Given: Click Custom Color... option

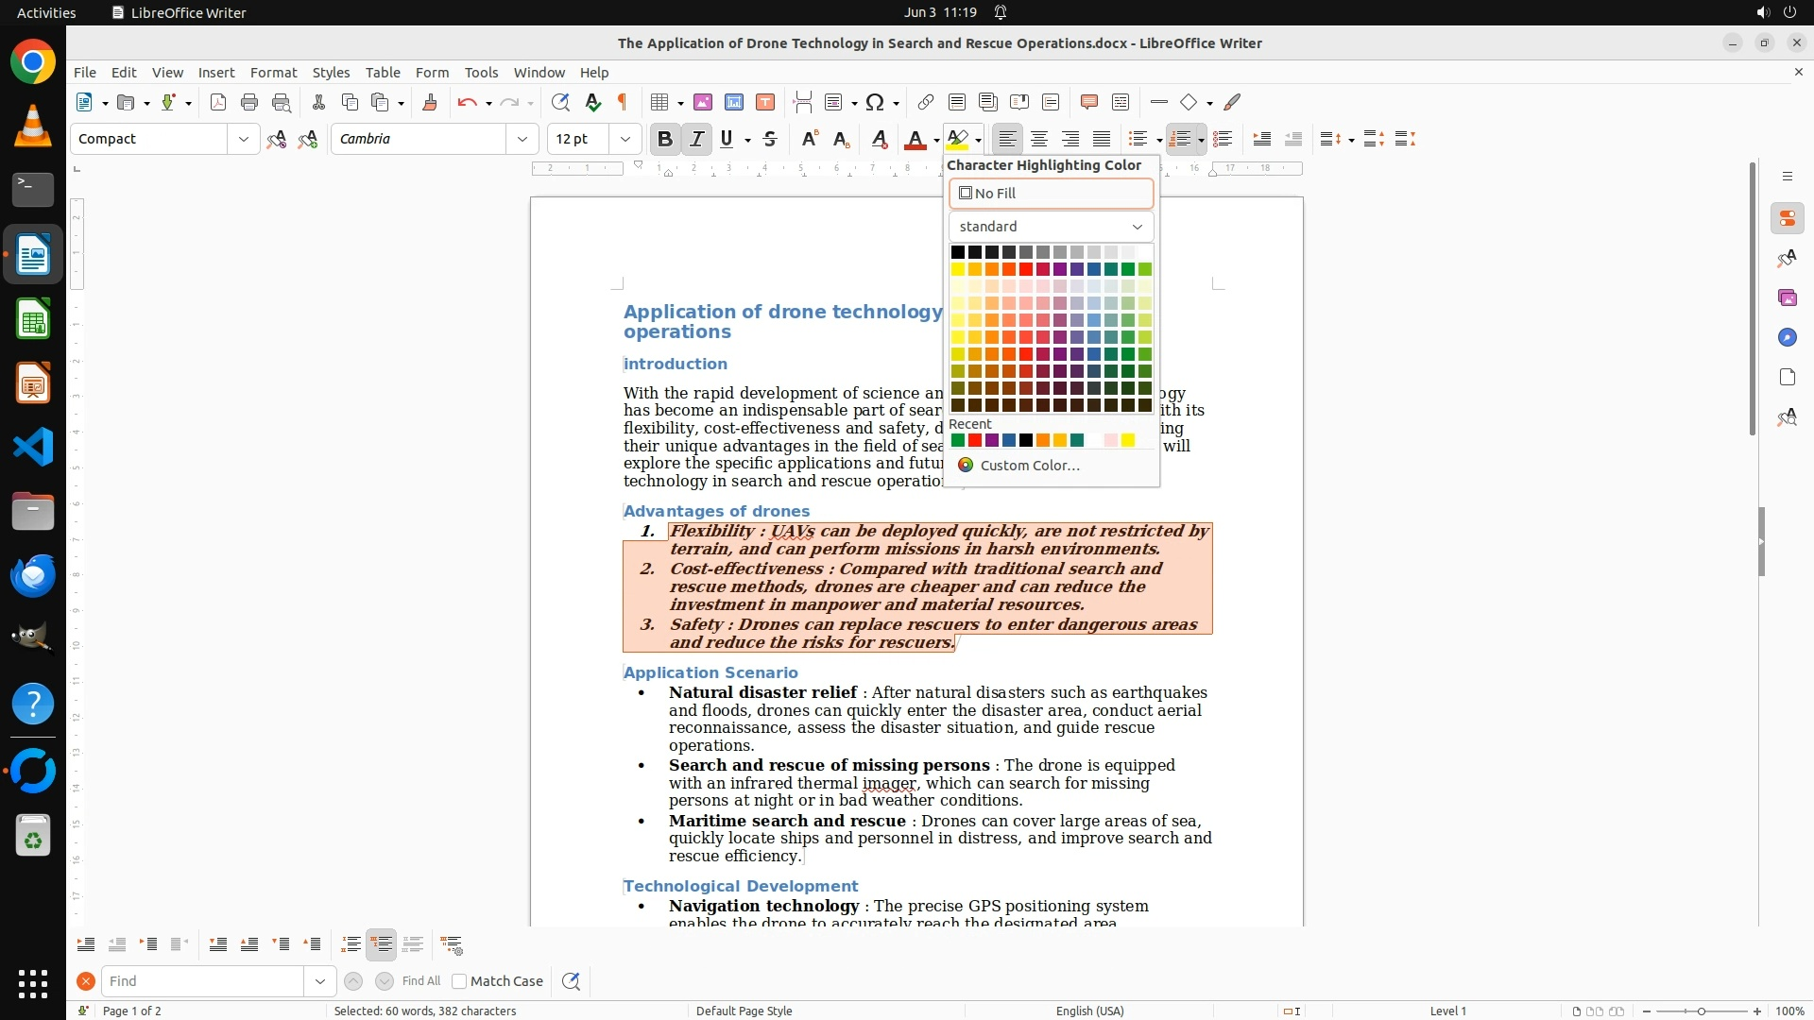Looking at the screenshot, I should coord(1029,466).
